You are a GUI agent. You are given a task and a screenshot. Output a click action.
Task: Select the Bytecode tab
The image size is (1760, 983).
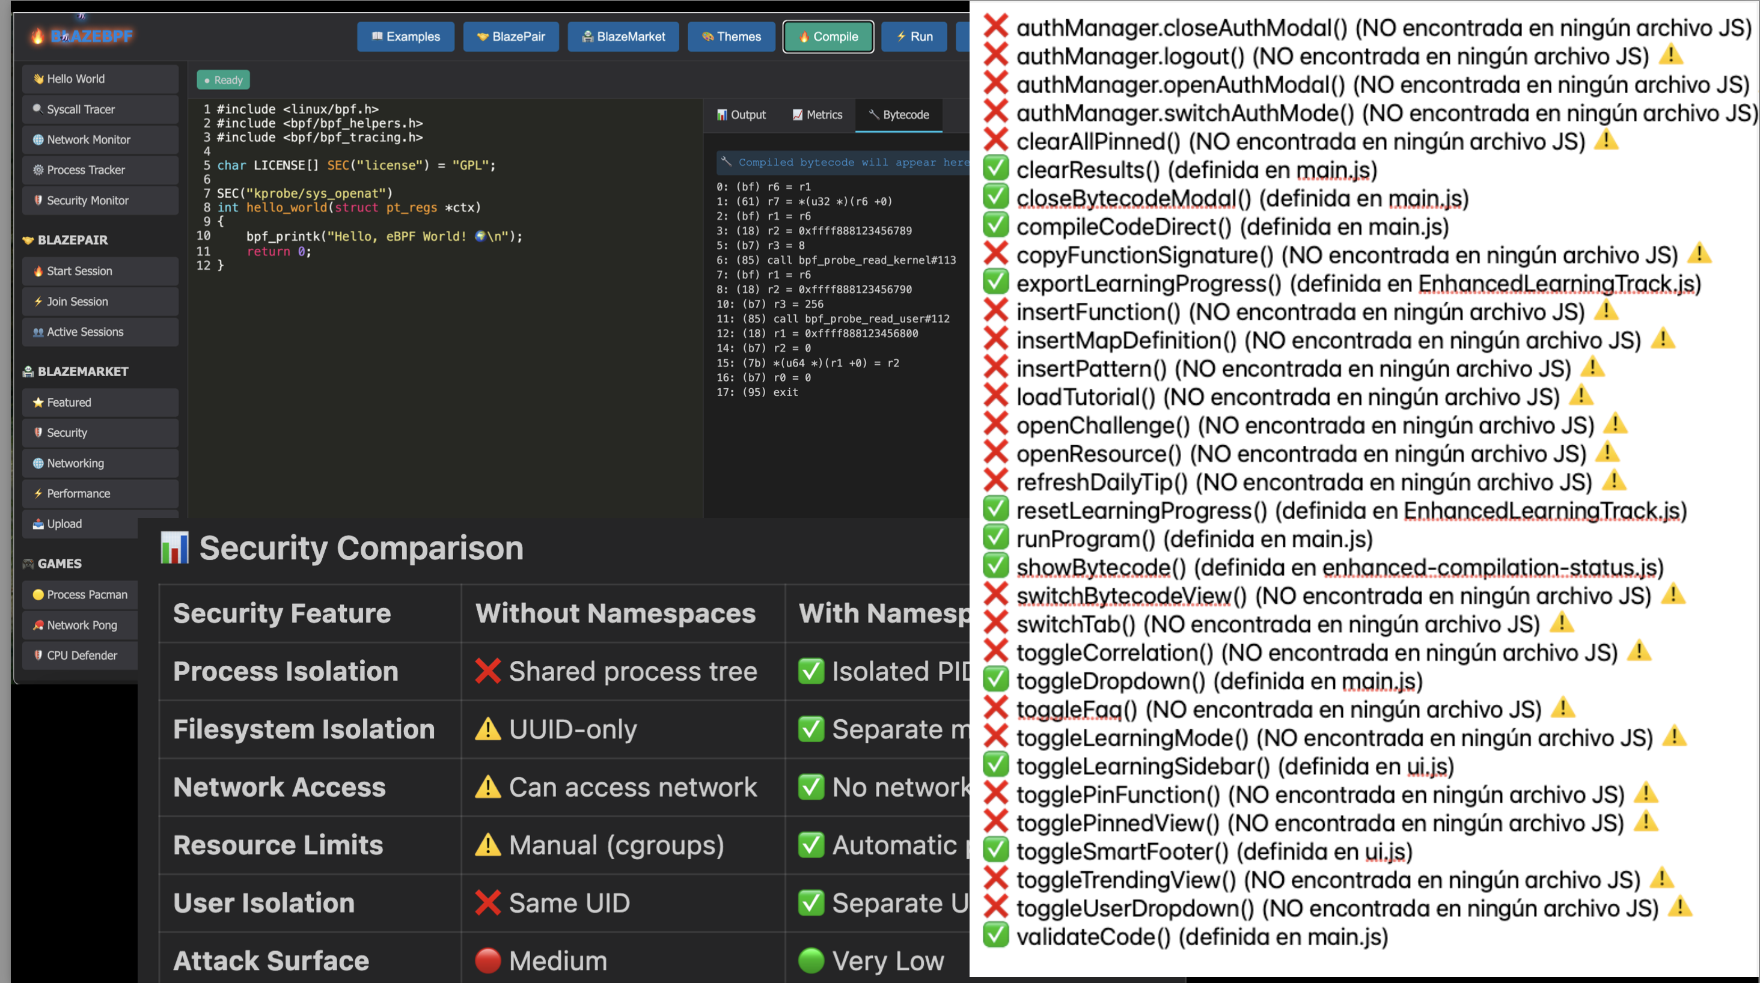click(899, 115)
